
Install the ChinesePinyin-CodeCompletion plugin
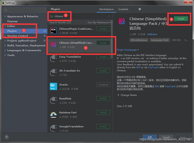[x=103, y=29]
